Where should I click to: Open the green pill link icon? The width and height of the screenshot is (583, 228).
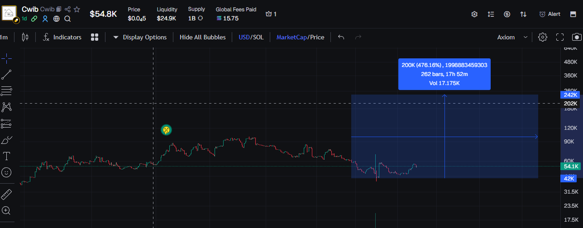[x=34, y=19]
